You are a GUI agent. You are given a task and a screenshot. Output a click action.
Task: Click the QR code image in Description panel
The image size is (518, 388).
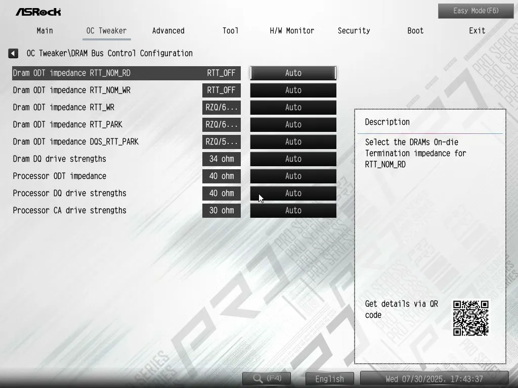tap(470, 318)
